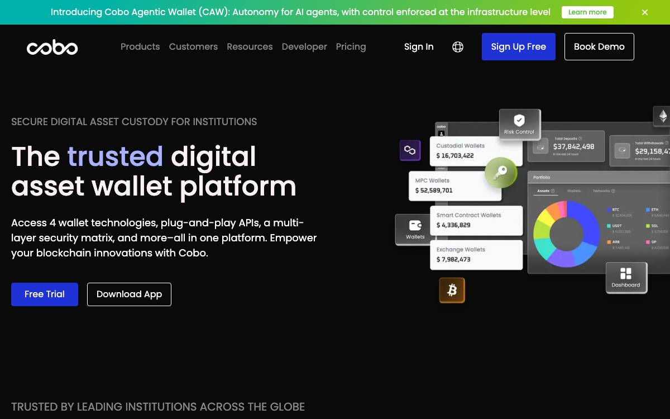This screenshot has height=419, width=670.
Task: Click the Custodial Wallets card
Action: coord(476,151)
